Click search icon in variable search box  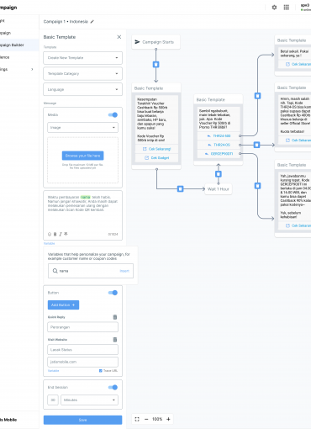[55, 271]
